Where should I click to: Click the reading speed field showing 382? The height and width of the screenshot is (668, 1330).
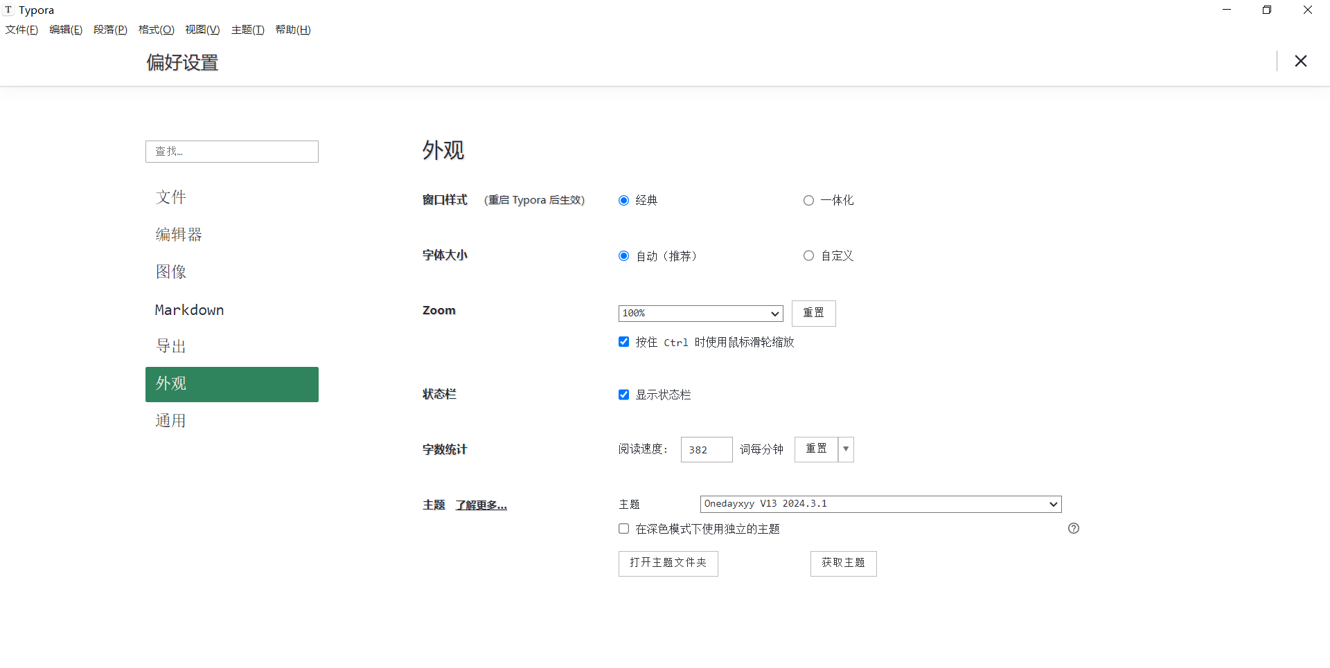coord(707,449)
